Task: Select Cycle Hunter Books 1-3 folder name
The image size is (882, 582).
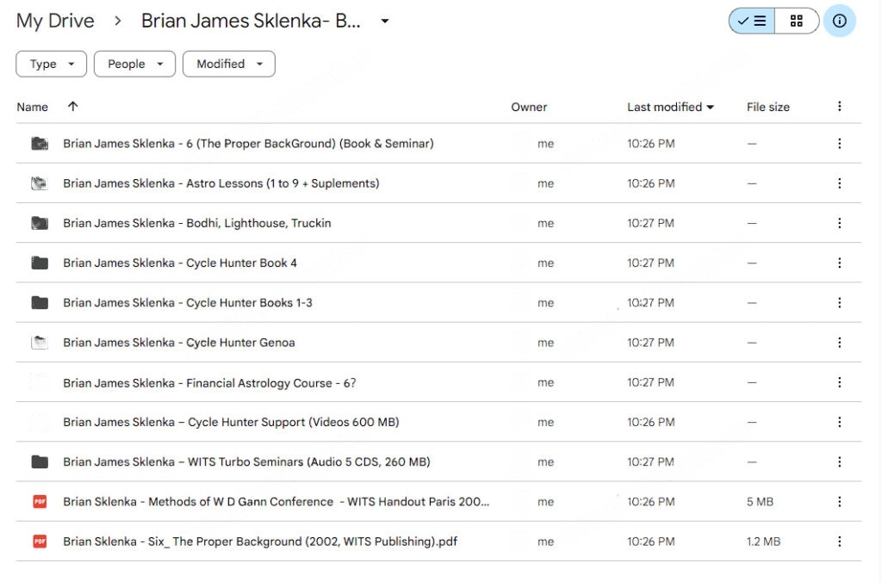Action: point(187,302)
